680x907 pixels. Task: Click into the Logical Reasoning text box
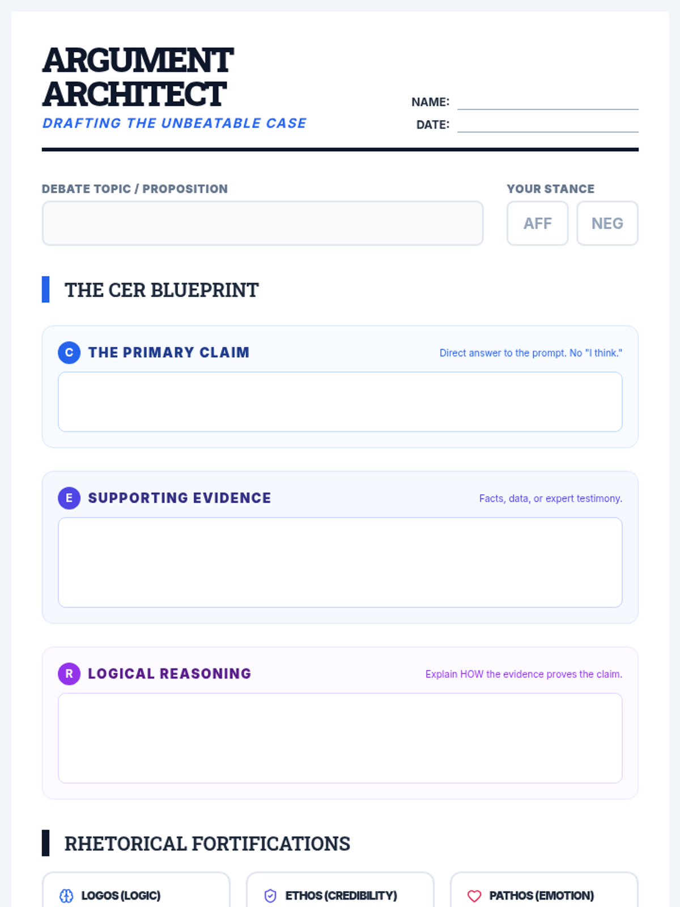tap(340, 738)
